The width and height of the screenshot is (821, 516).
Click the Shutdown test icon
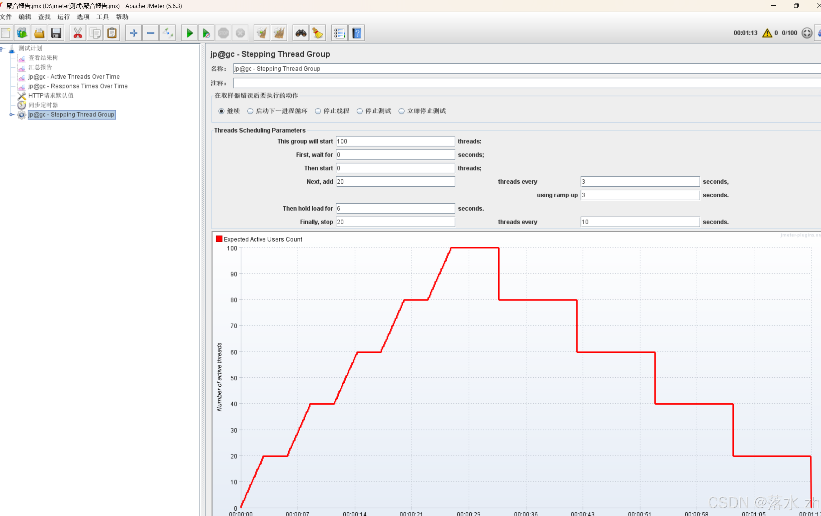pyautogui.click(x=240, y=33)
